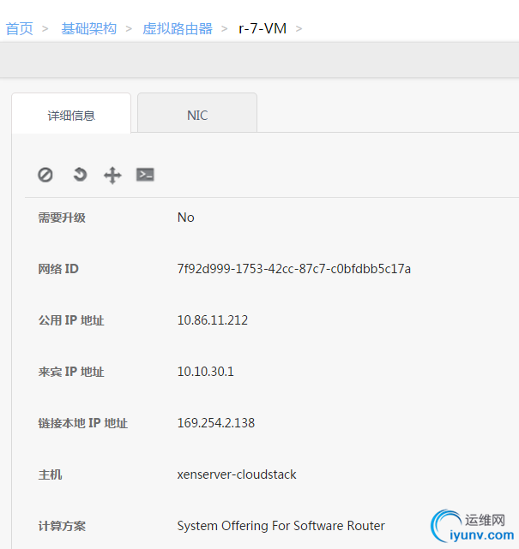Go to 首页 breadcrumb link
Screen dimensions: 519x549
[x=19, y=29]
